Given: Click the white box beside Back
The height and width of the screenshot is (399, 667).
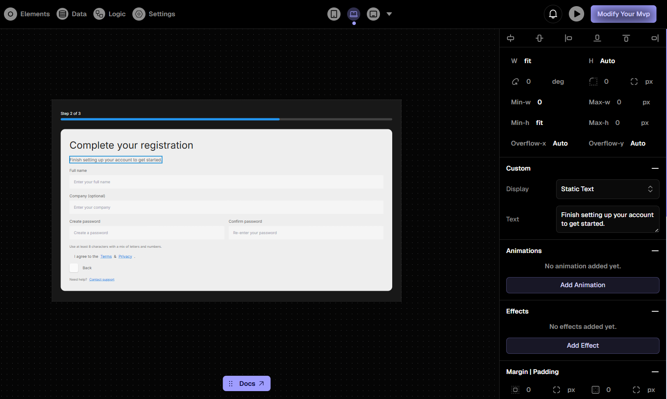Looking at the screenshot, I should [74, 268].
